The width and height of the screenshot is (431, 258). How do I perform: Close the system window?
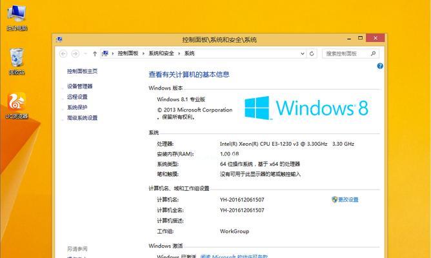point(376,38)
